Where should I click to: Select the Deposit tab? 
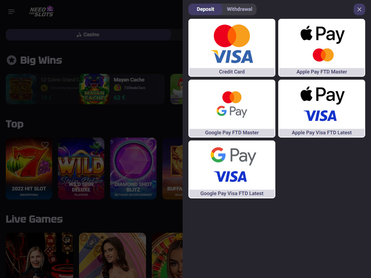click(x=205, y=9)
